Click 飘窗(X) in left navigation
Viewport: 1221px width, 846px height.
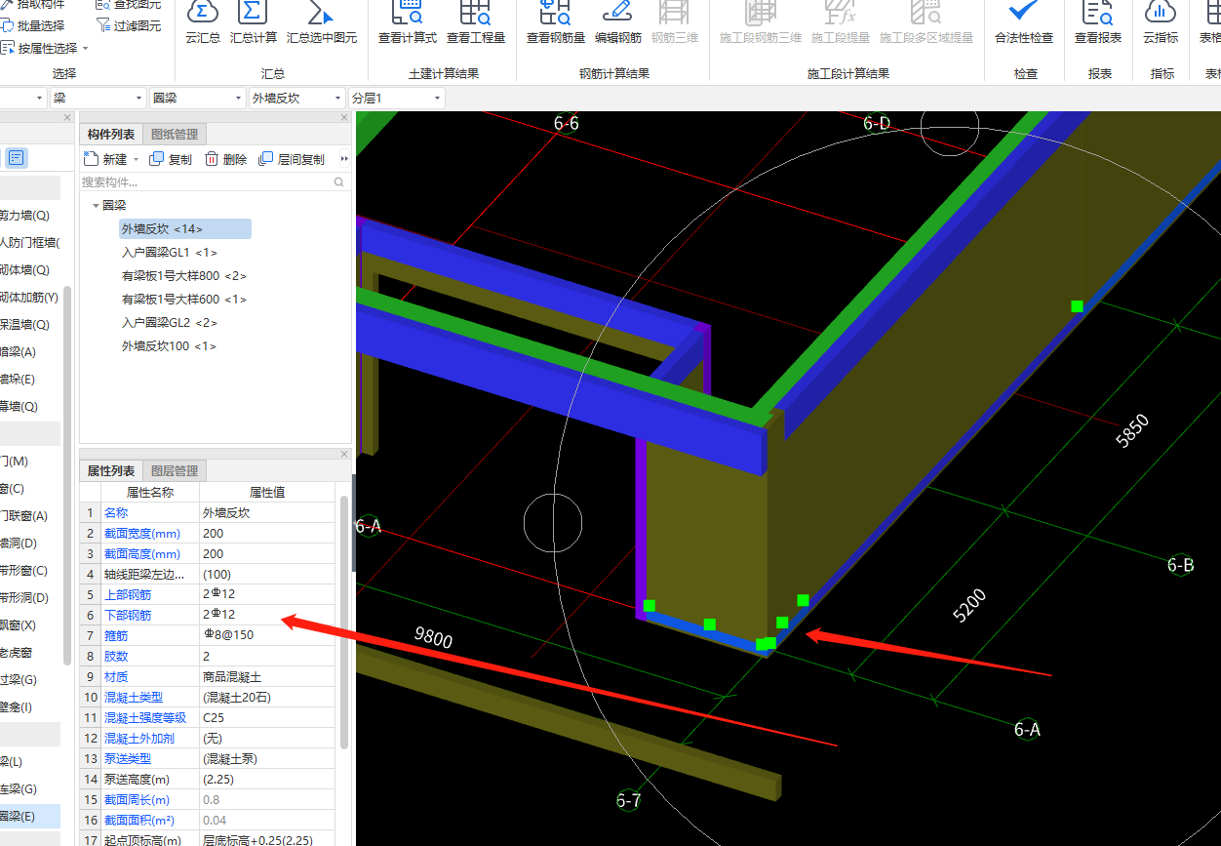[19, 625]
